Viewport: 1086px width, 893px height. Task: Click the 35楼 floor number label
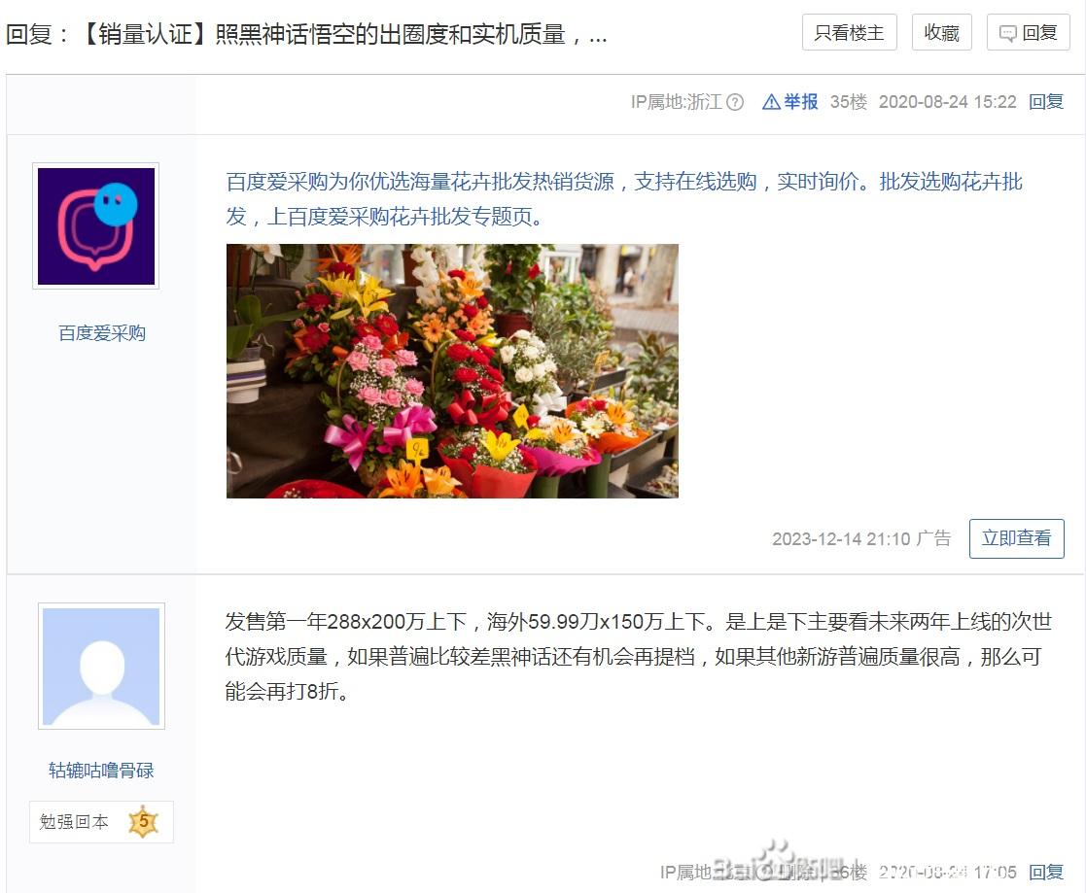point(849,102)
